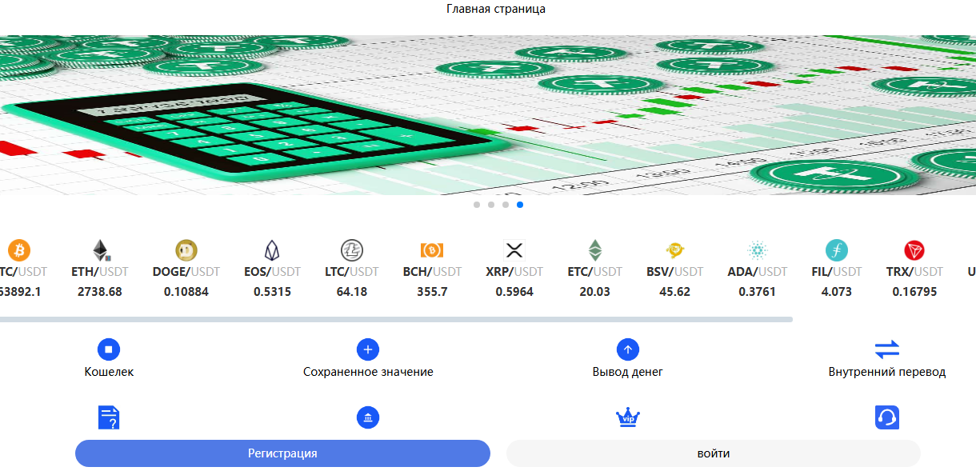Screen dimensions: 976x475
Task: Click the ETC price 20.03
Action: (x=595, y=292)
